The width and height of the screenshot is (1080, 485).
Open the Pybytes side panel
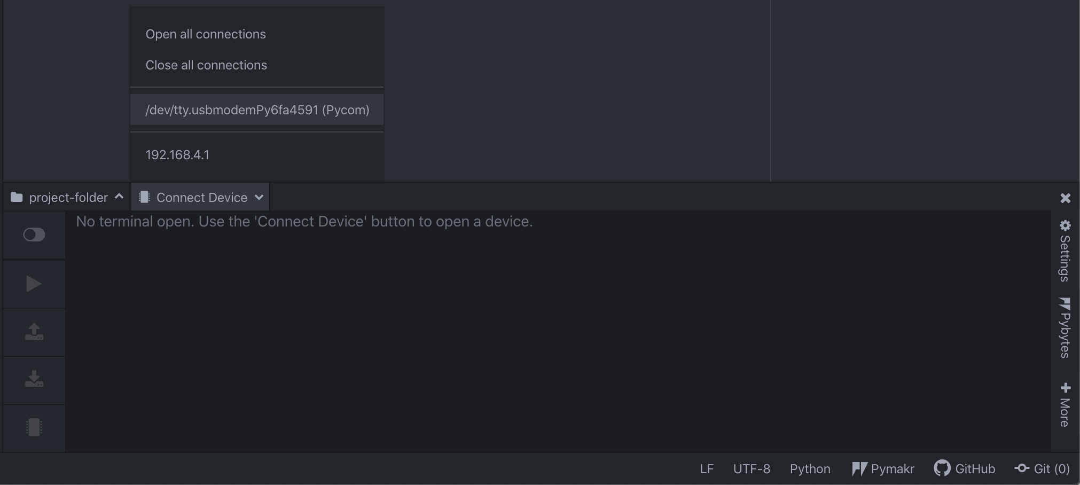tap(1065, 327)
